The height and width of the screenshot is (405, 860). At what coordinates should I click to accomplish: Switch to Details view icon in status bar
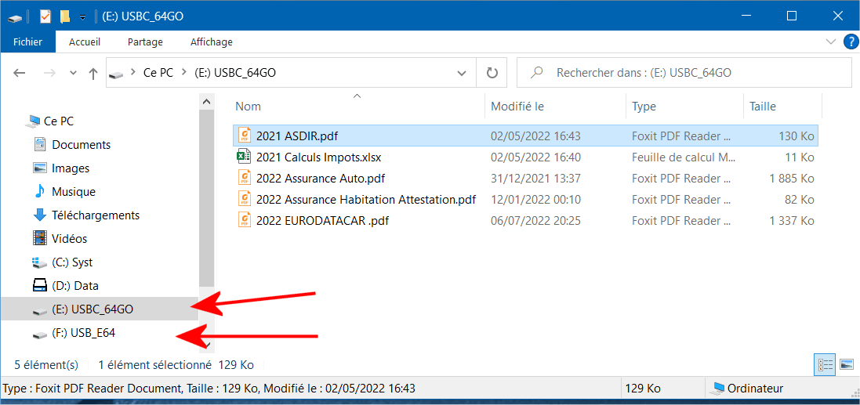(x=826, y=364)
